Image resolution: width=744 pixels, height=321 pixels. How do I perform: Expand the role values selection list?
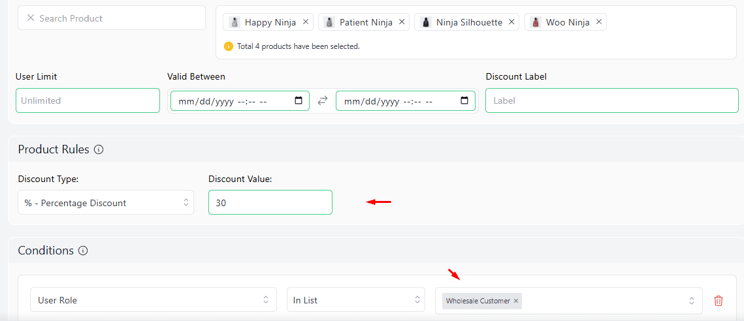coord(692,301)
